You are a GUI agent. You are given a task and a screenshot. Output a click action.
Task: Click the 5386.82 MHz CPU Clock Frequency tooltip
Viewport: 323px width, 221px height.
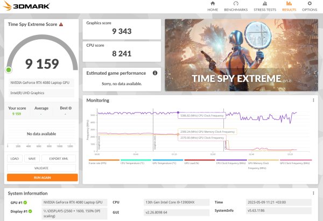202,116
